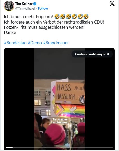Screen dimensions: 119x151
Task: Click the Danke line of tweet
Action: (x=10, y=32)
